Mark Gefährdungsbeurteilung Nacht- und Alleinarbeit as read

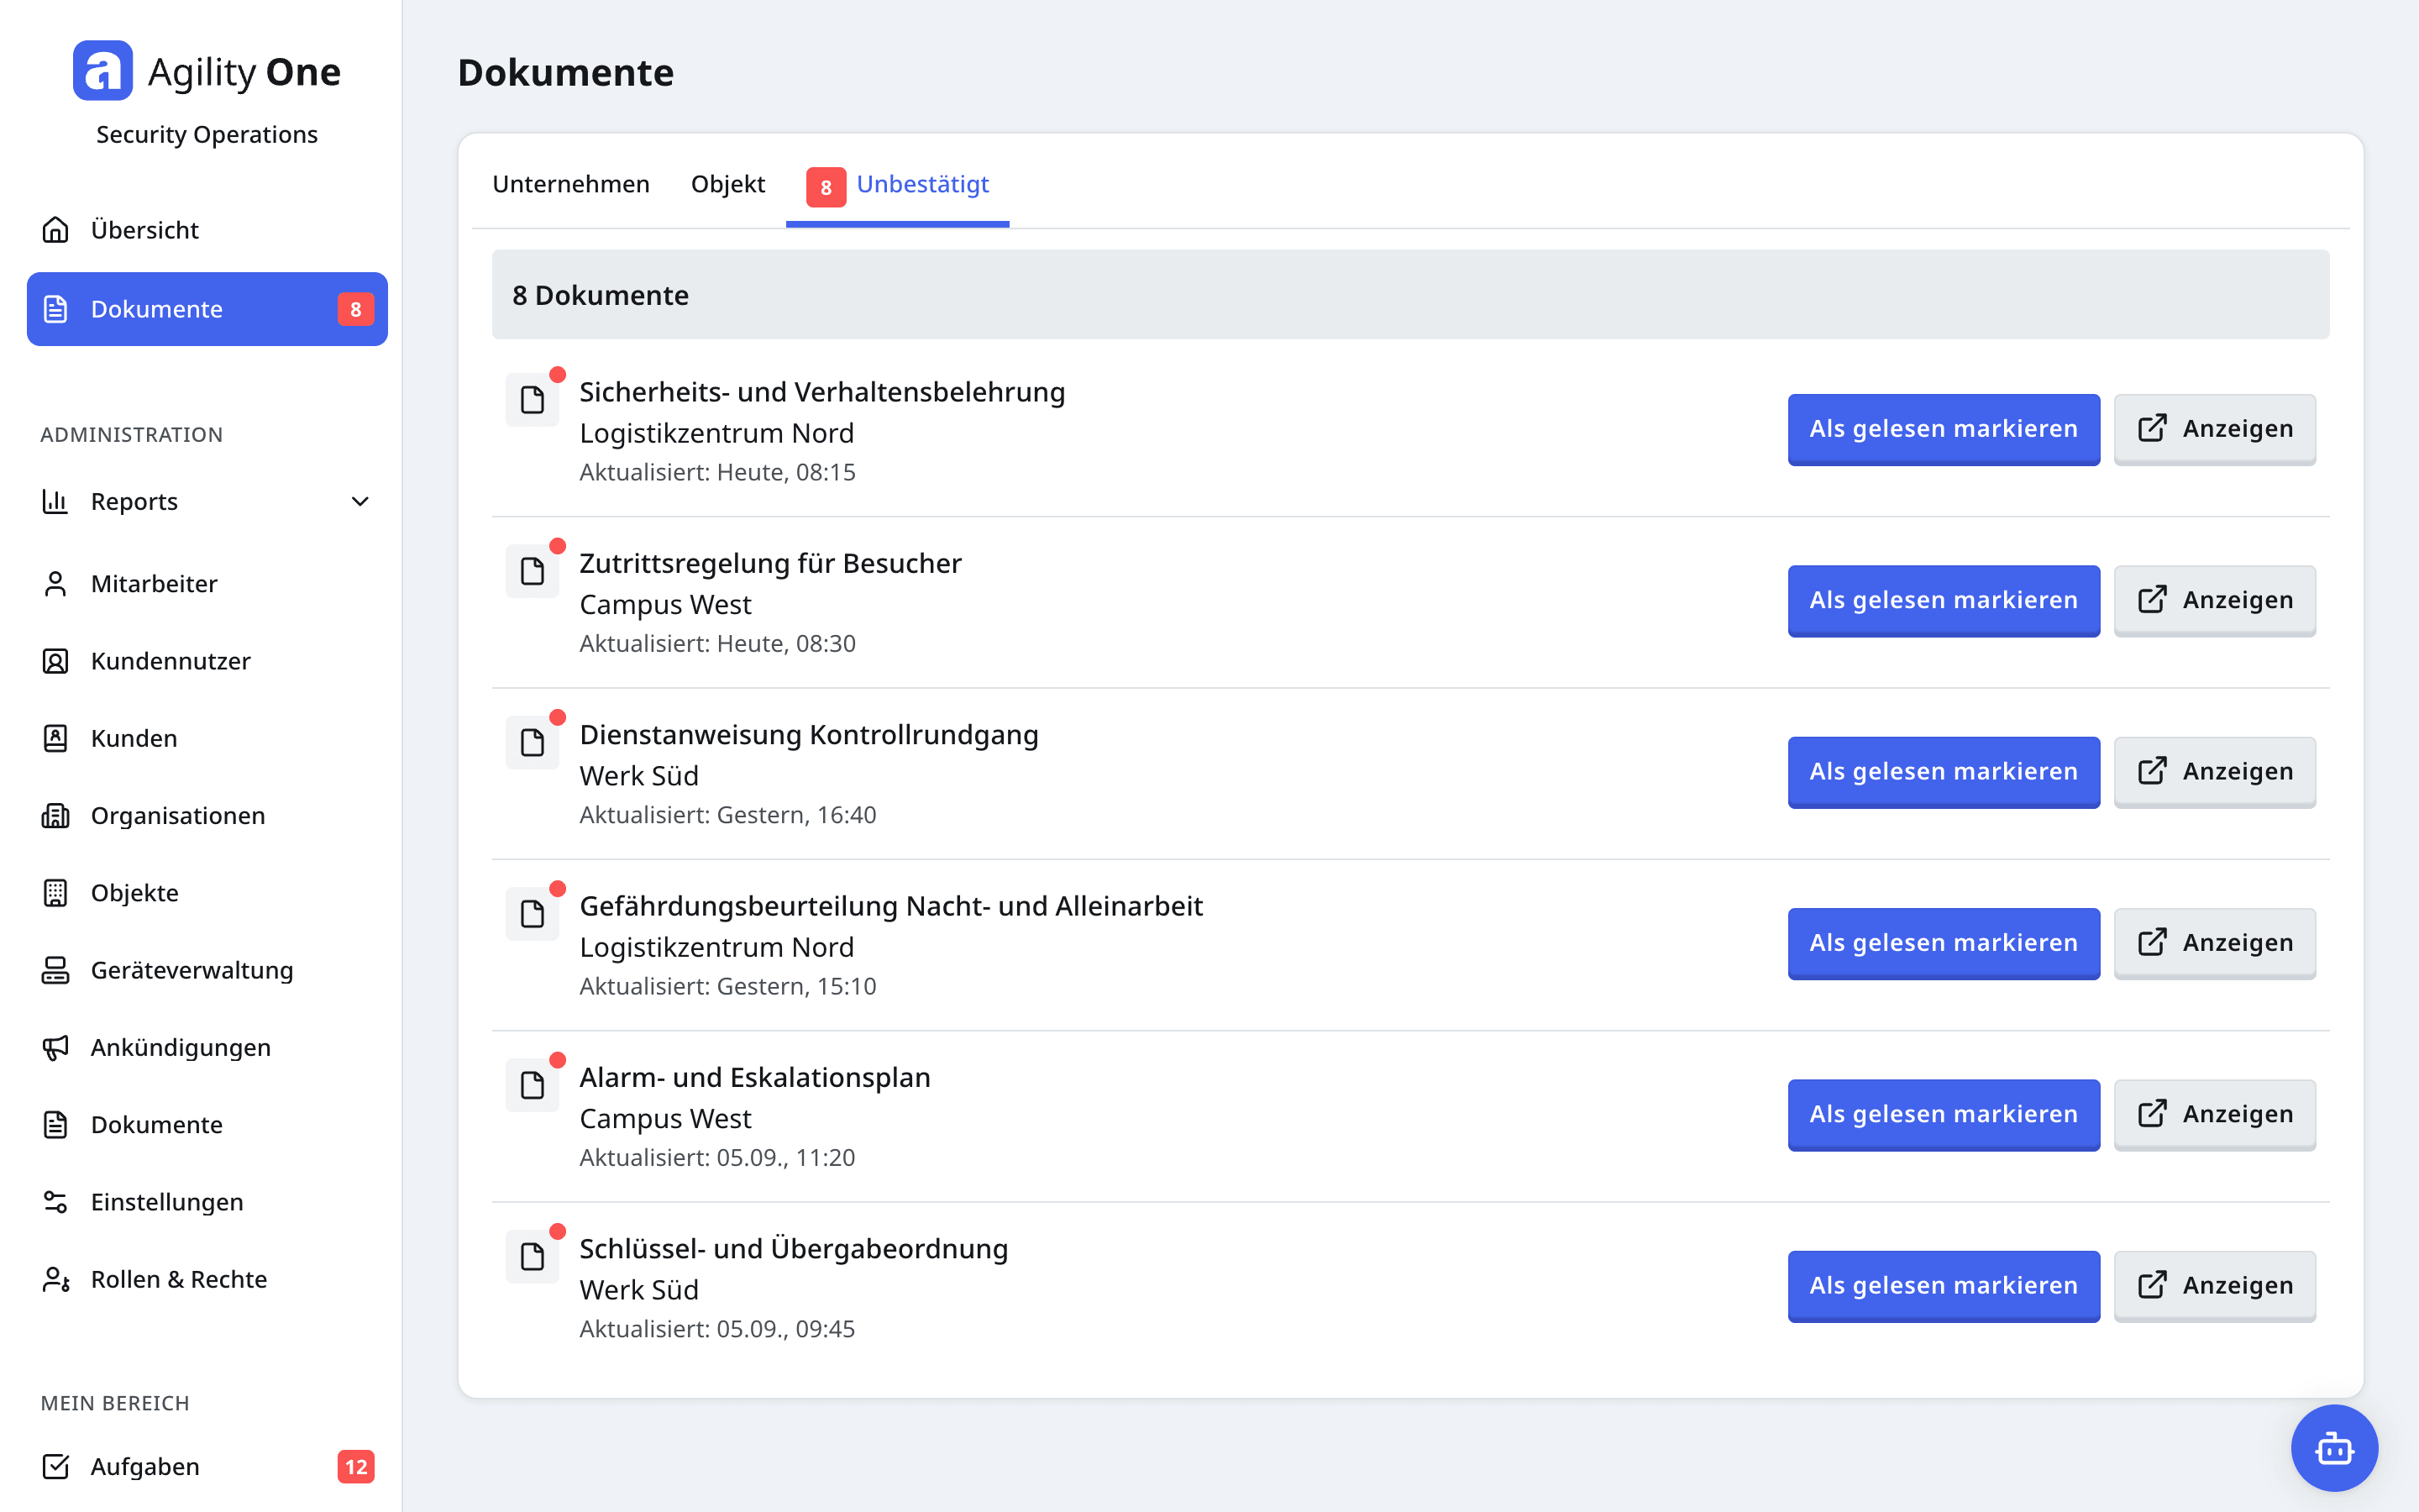click(x=1944, y=943)
